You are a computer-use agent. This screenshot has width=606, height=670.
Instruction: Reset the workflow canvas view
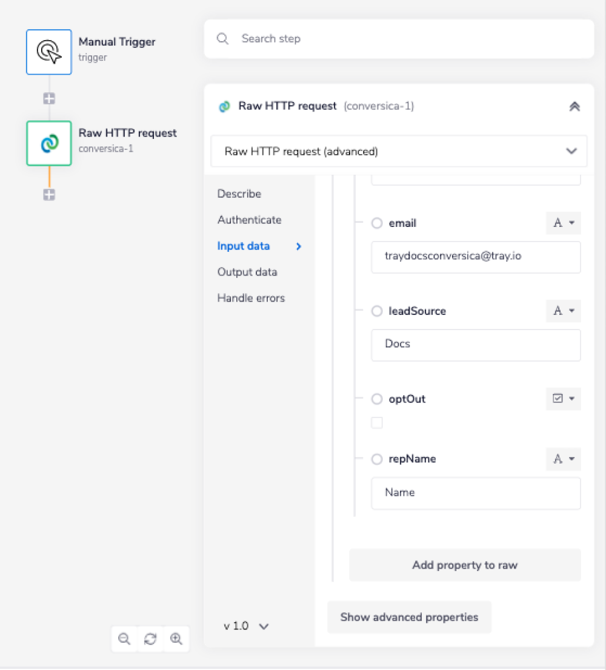pos(150,638)
